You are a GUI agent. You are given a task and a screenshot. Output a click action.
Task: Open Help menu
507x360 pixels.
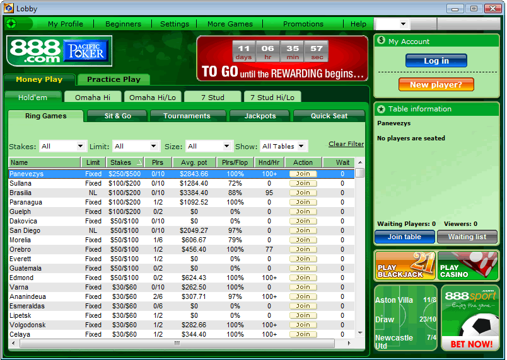click(358, 24)
